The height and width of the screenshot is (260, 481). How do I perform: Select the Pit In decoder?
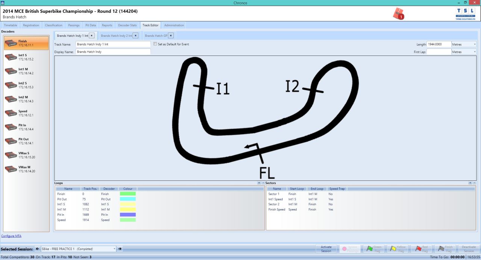pos(26,127)
